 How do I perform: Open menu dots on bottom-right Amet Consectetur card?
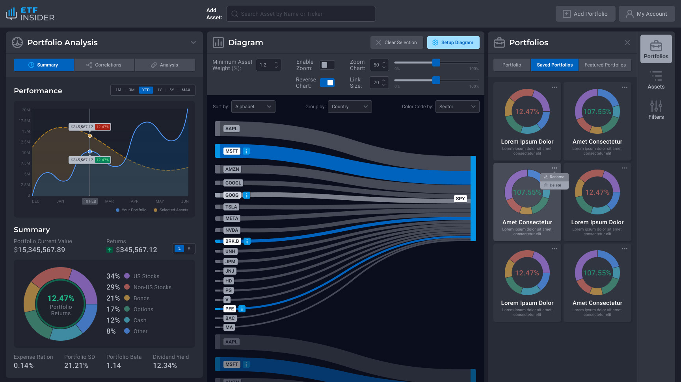tap(625, 249)
